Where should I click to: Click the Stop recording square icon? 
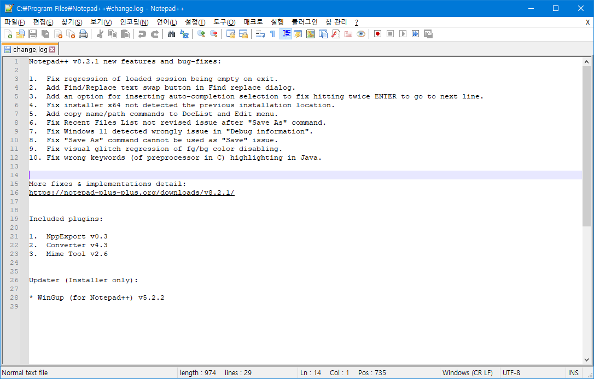coord(390,34)
